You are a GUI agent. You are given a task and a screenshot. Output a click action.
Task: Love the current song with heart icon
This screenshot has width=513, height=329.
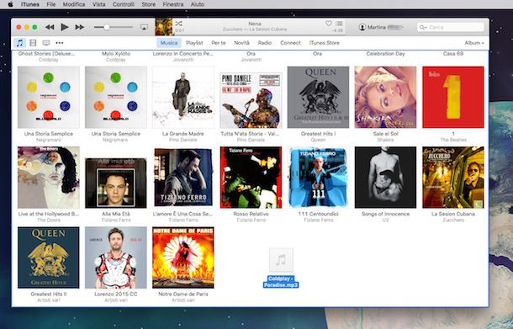[329, 24]
